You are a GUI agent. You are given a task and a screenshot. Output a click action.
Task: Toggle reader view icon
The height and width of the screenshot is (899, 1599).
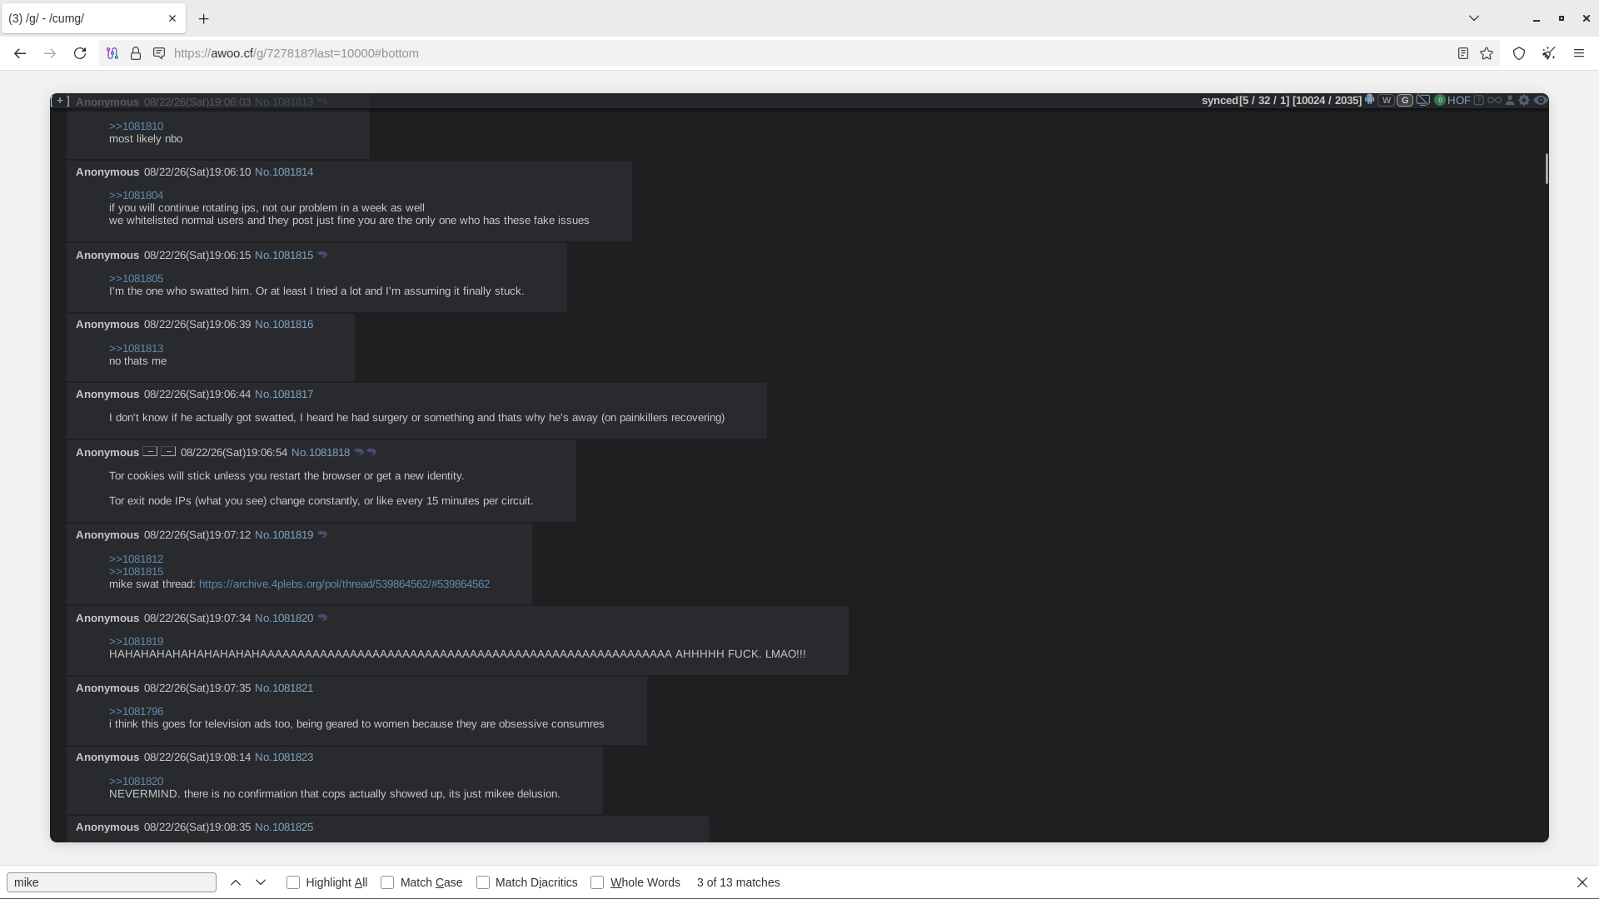(x=1463, y=53)
